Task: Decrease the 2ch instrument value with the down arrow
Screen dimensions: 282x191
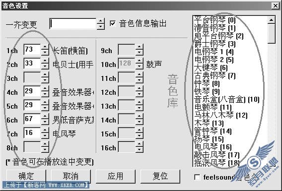Action: click(x=45, y=66)
